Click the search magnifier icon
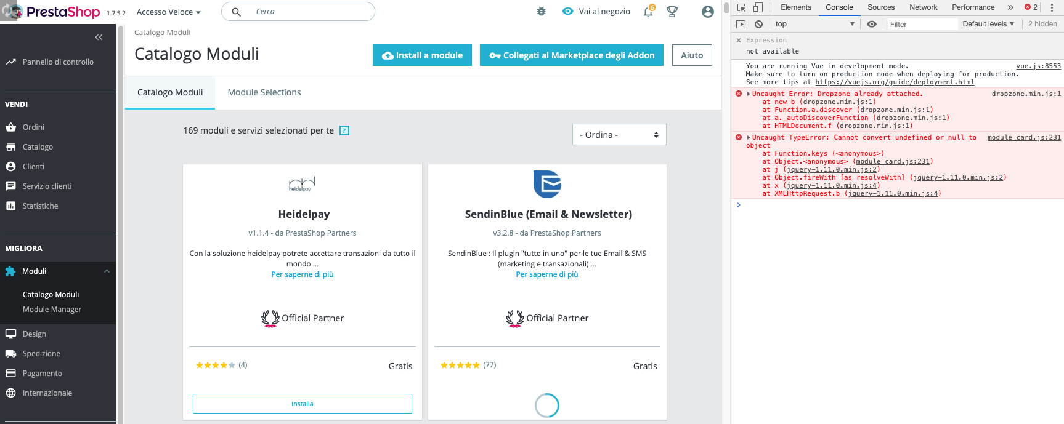The height and width of the screenshot is (424, 1064). 236,12
